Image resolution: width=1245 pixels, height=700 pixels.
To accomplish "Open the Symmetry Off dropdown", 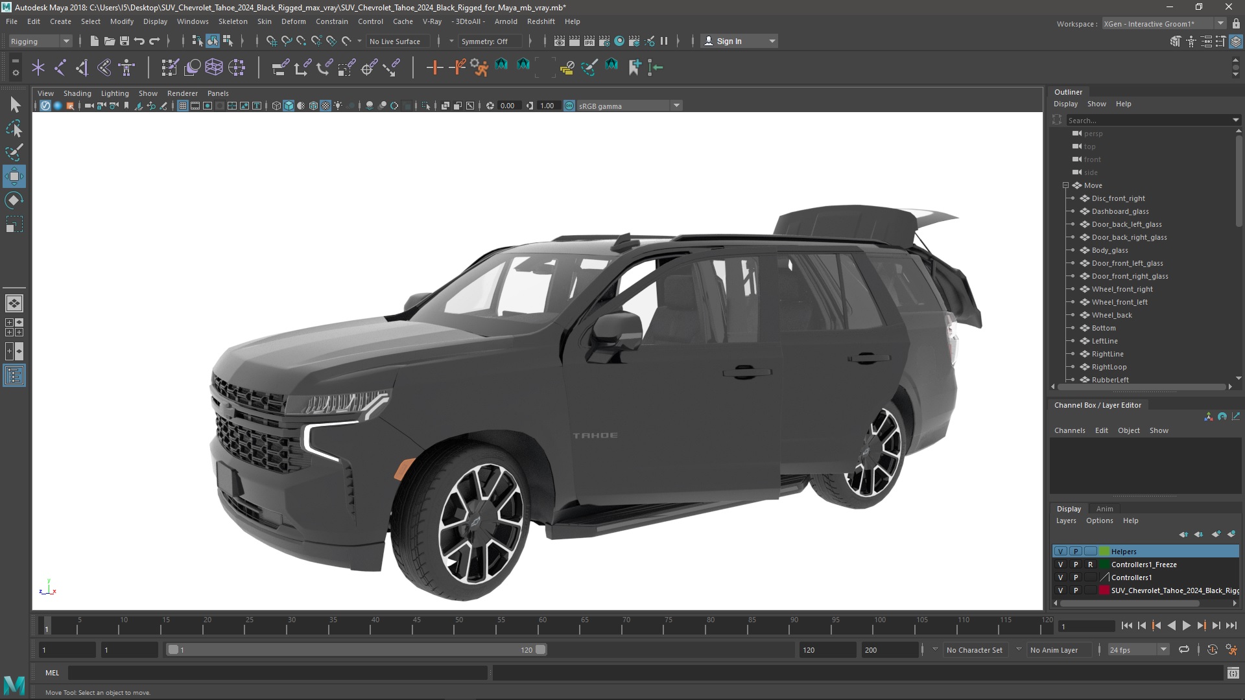I will pyautogui.click(x=489, y=41).
